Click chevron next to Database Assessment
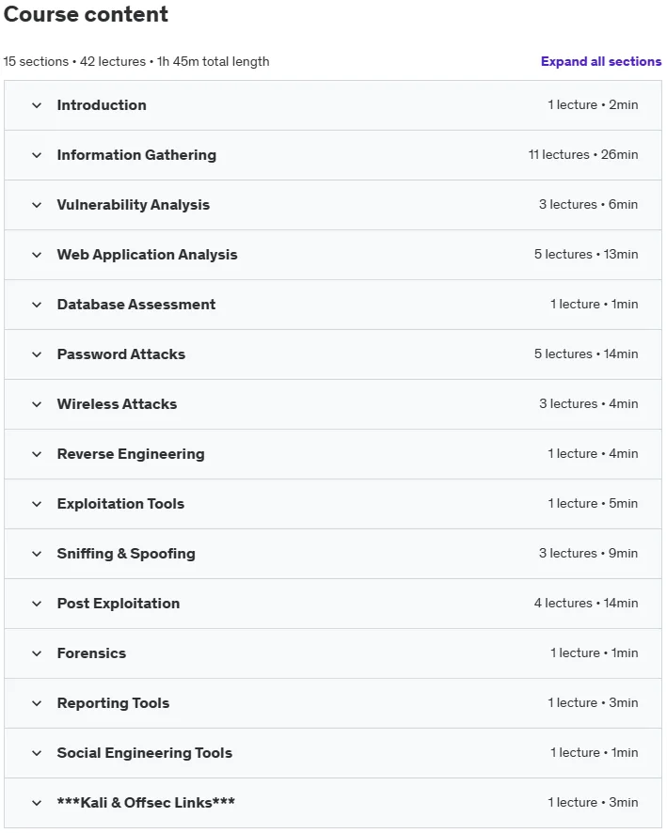Viewport: 667px width, 833px height. [37, 305]
